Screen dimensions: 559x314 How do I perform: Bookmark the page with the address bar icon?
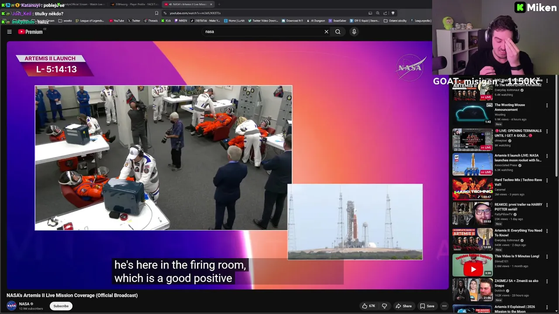coord(156,13)
